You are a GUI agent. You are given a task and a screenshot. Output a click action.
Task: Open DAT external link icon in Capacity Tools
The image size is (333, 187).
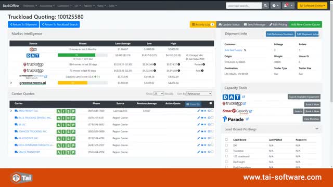pos(244,97)
